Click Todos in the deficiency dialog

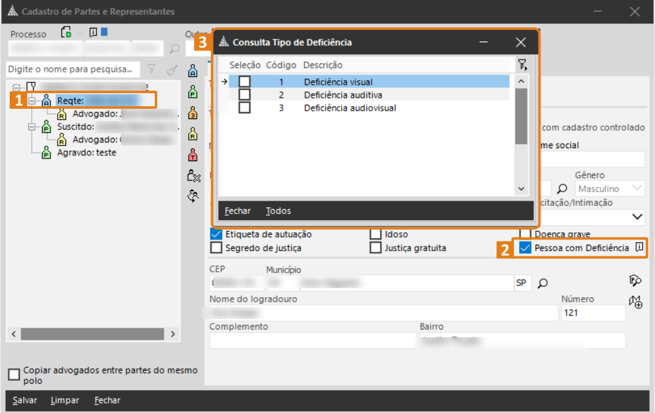coord(278,211)
